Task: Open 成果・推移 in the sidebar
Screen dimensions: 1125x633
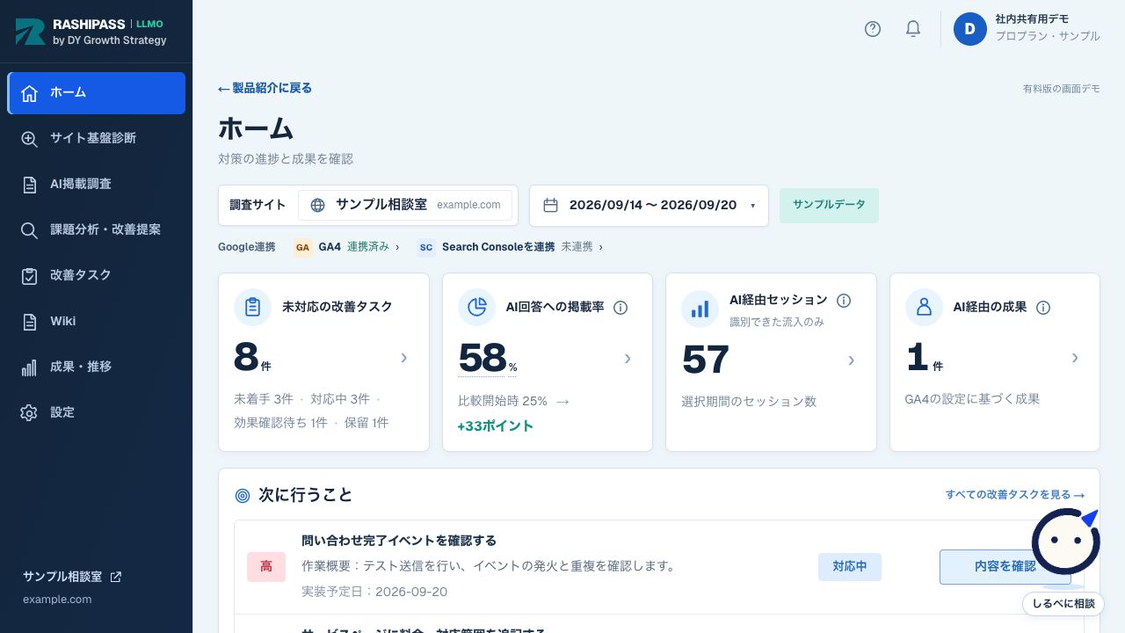Action: (x=97, y=367)
